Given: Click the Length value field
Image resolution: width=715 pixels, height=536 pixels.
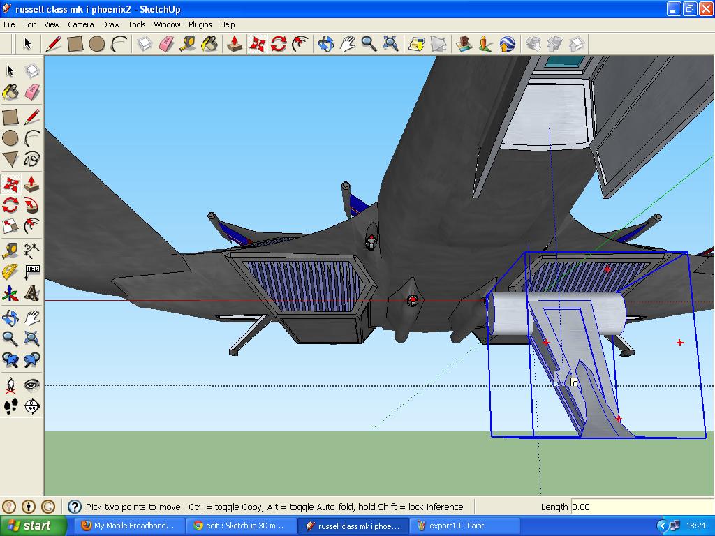Looking at the screenshot, I should tap(642, 507).
